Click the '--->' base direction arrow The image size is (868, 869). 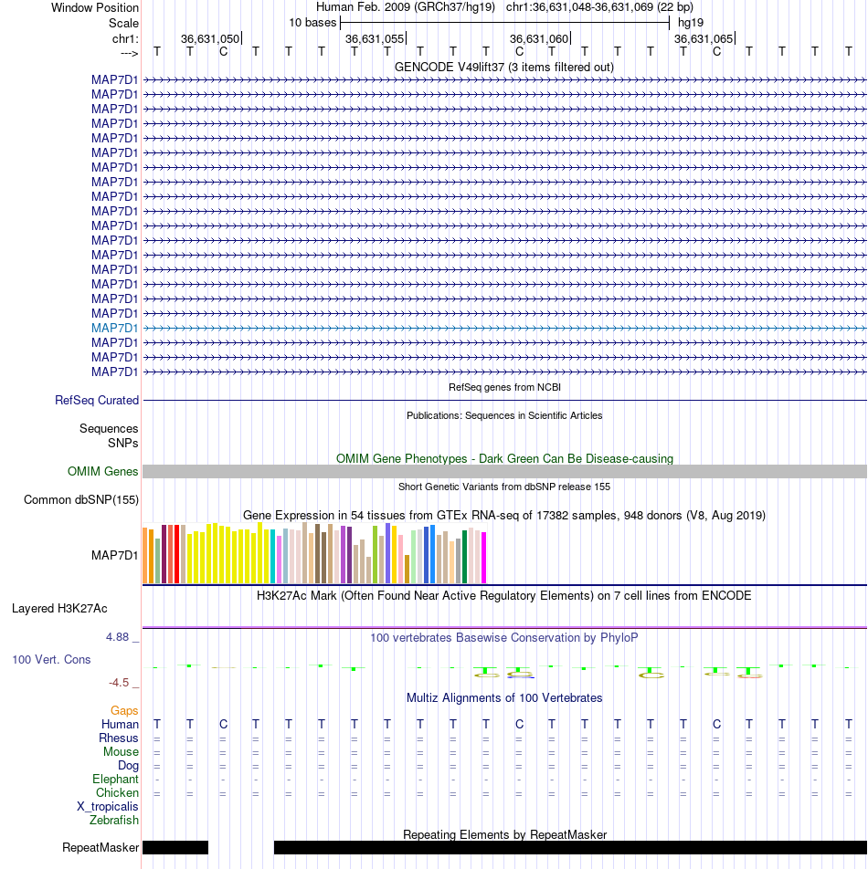129,53
